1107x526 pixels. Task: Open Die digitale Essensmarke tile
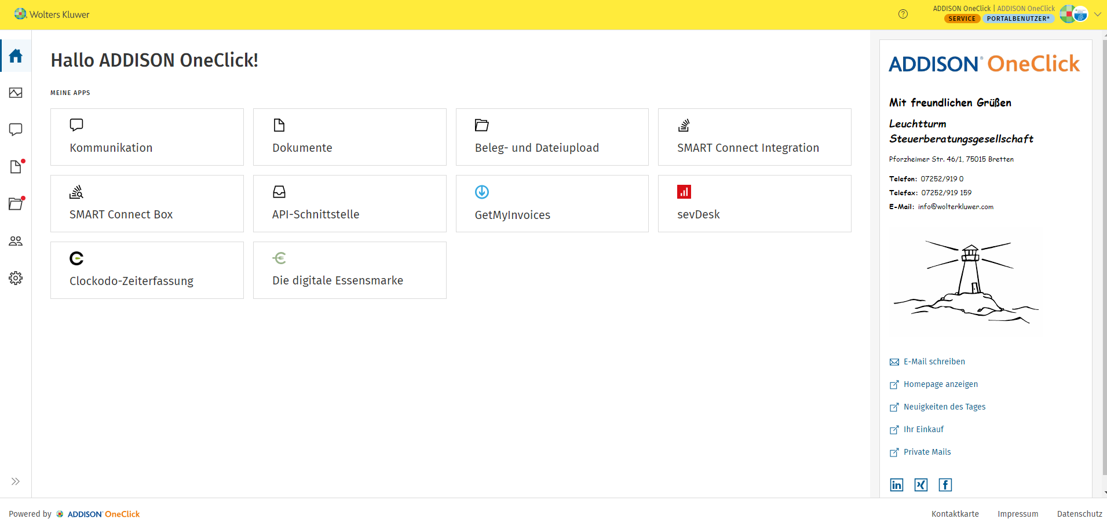click(x=350, y=270)
